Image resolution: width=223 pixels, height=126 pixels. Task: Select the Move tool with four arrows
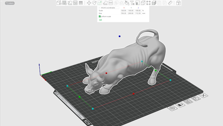tap(89, 3)
